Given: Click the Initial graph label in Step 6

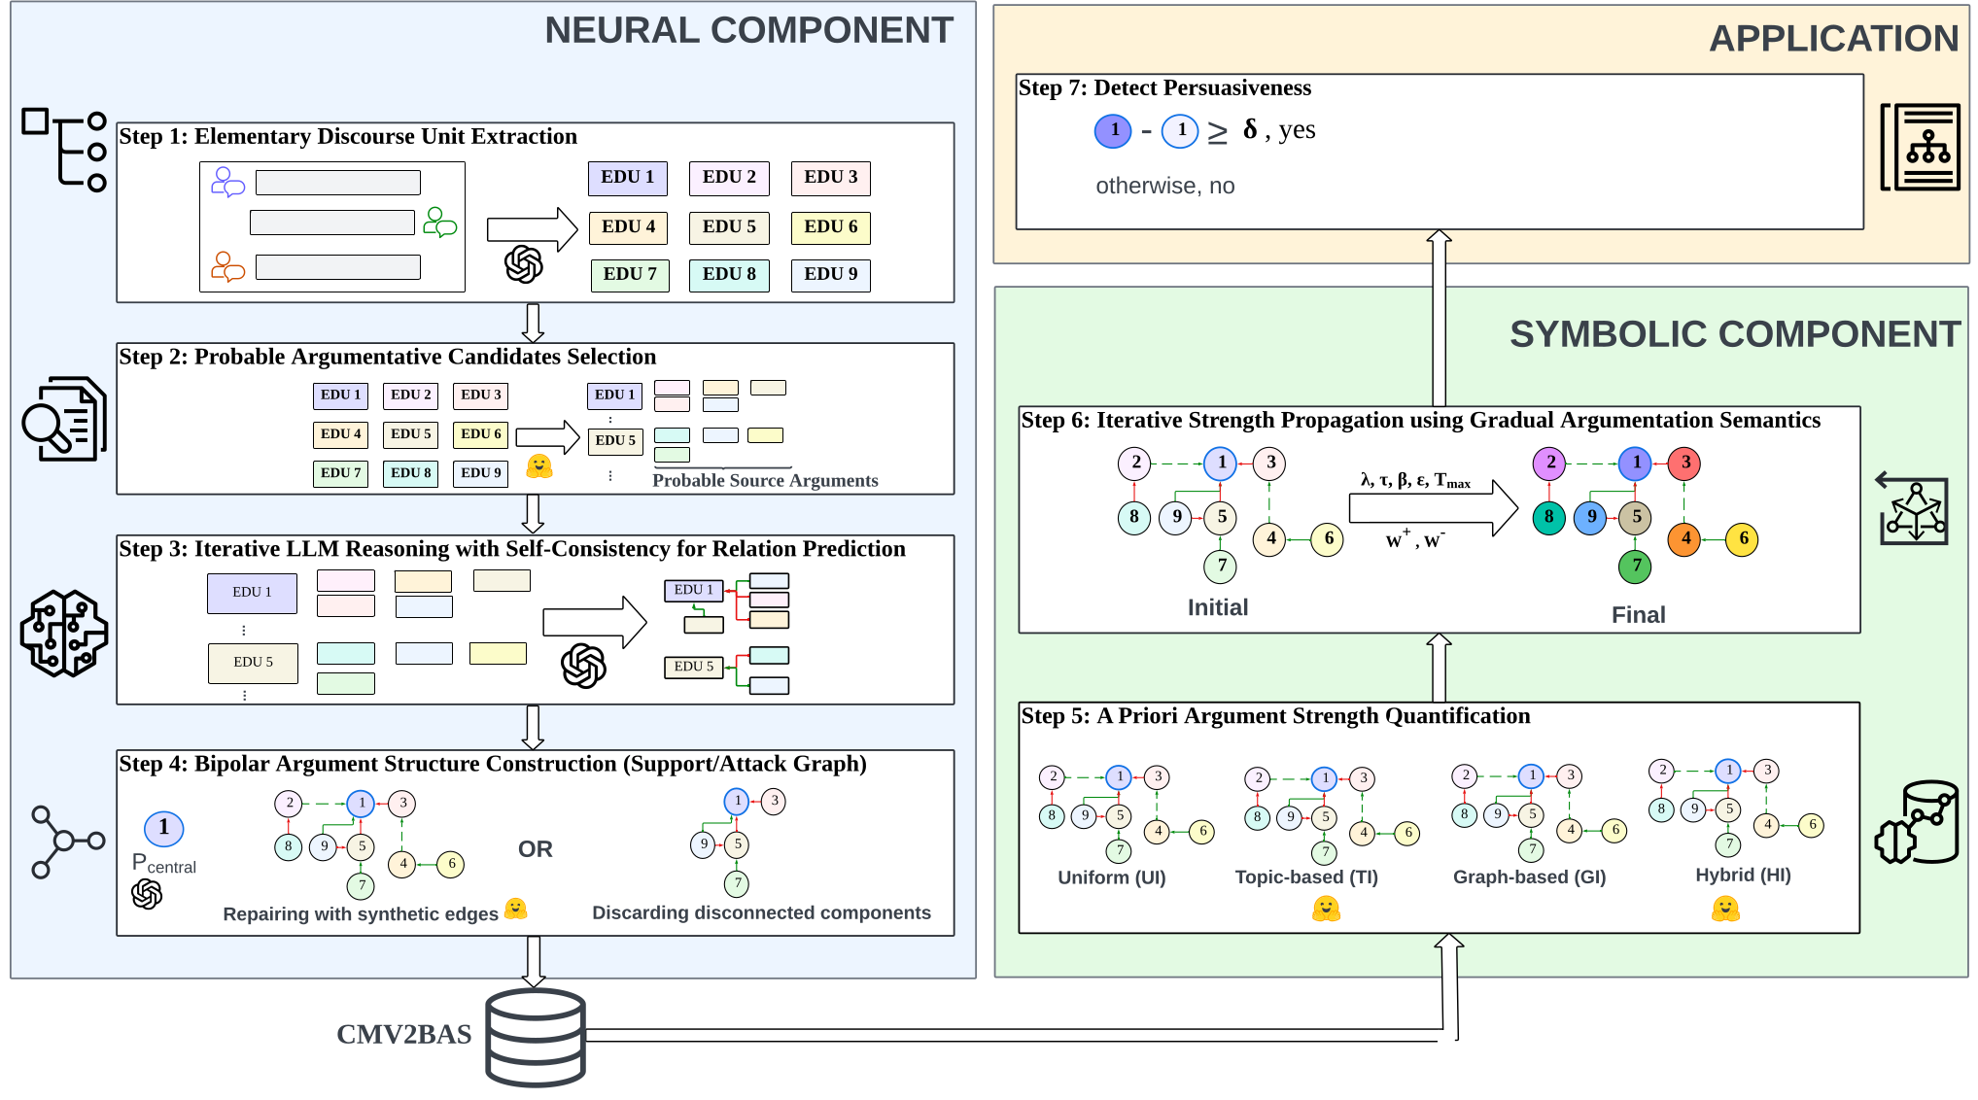Looking at the screenshot, I should pyautogui.click(x=1218, y=607).
